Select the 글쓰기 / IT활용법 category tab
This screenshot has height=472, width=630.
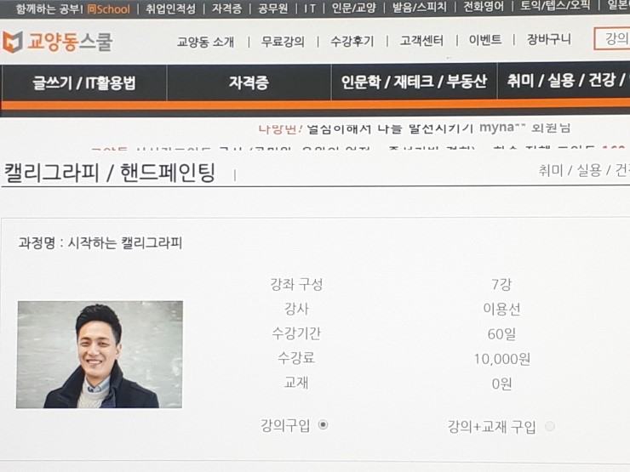pos(84,83)
